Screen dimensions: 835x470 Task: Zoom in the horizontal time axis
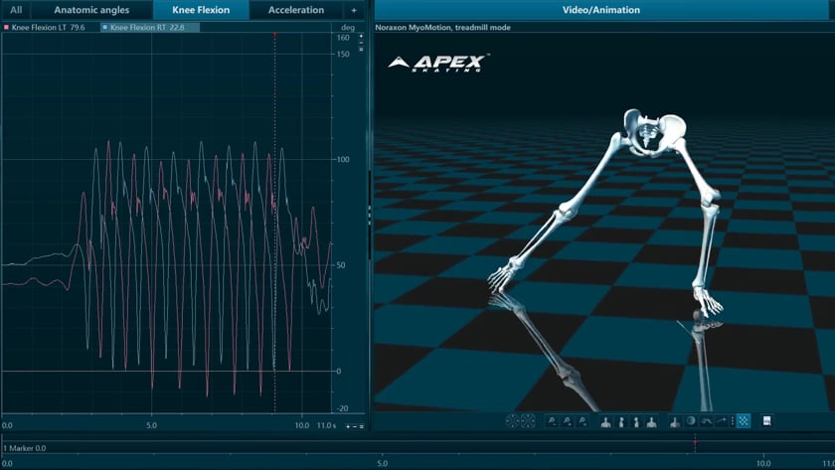pyautogui.click(x=348, y=426)
